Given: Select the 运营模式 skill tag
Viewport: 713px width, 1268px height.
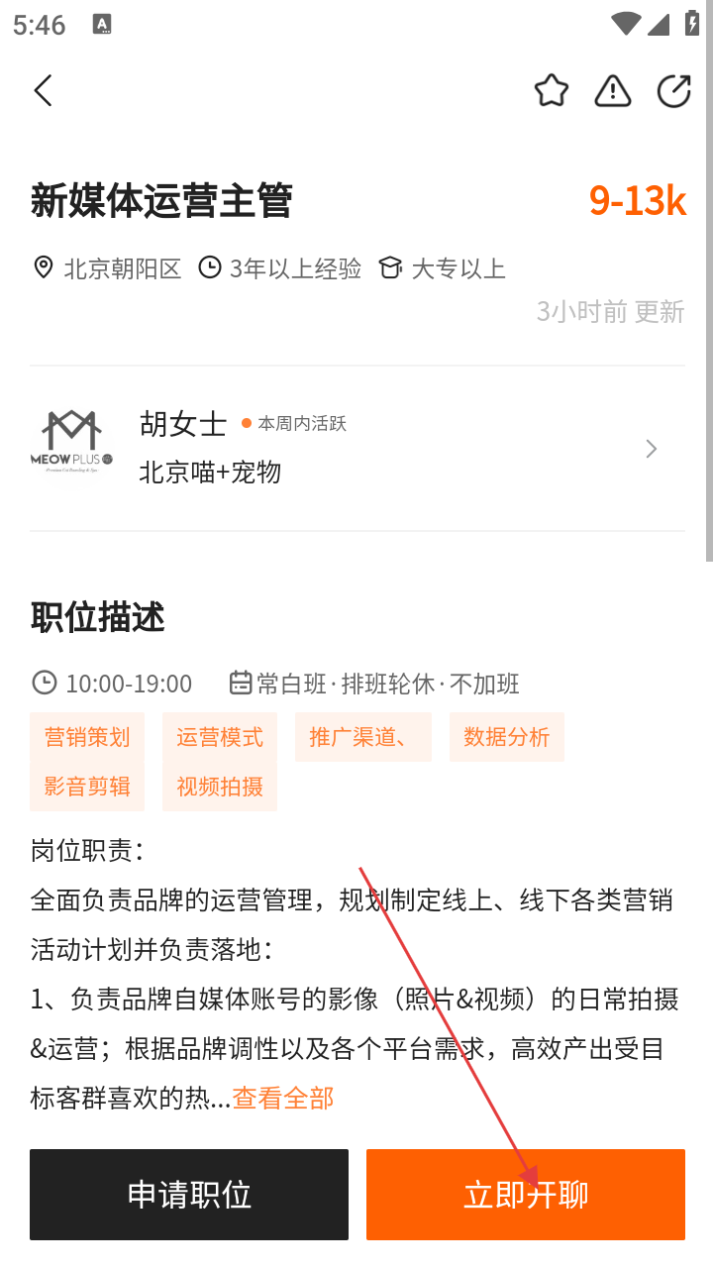Looking at the screenshot, I should click(220, 737).
